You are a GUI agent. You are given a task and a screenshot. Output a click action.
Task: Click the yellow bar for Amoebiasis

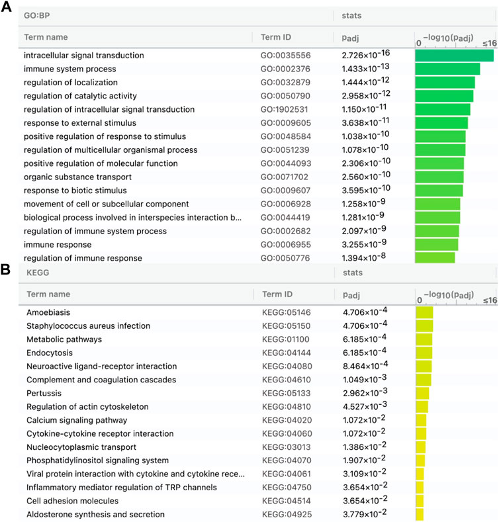424,312
